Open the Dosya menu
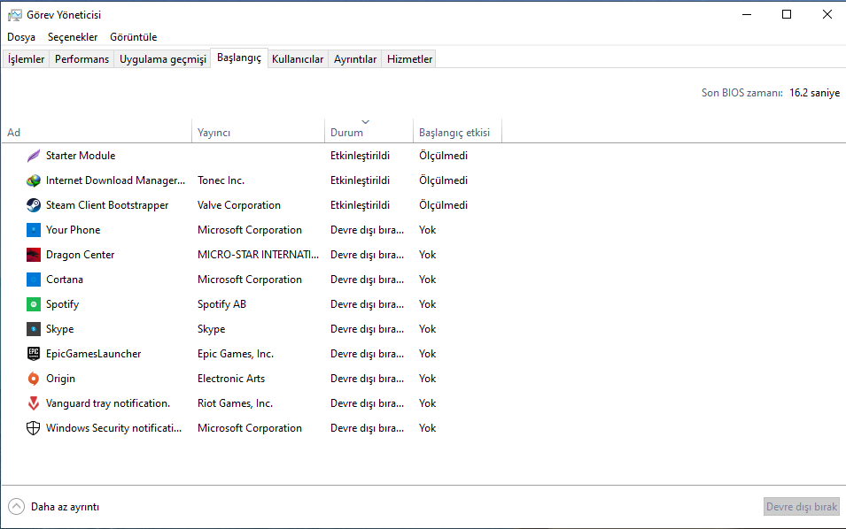Screen dimensions: 846x529 (21, 37)
